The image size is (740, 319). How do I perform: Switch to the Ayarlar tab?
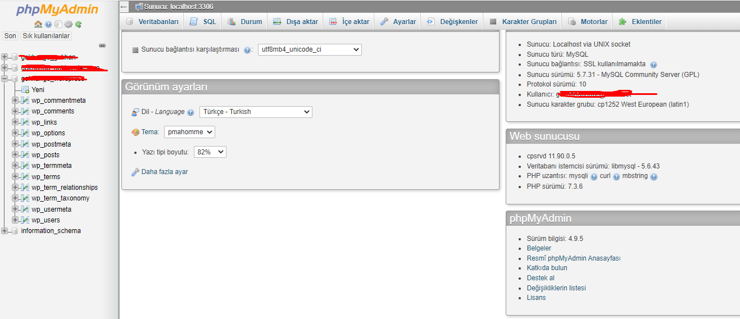coord(398,22)
